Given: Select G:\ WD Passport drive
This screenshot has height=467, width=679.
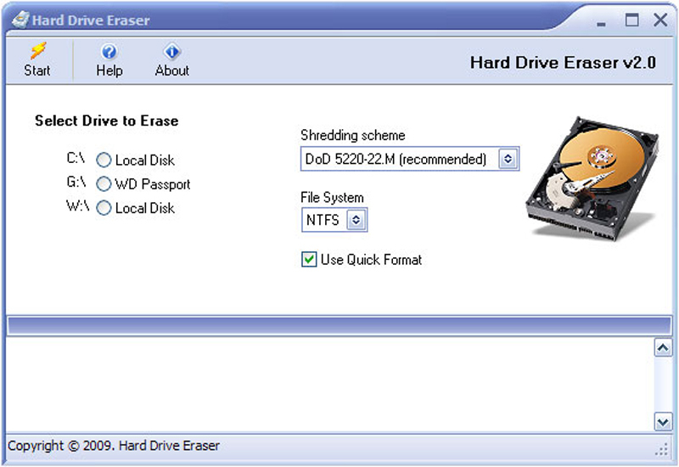Looking at the screenshot, I should click(x=104, y=183).
